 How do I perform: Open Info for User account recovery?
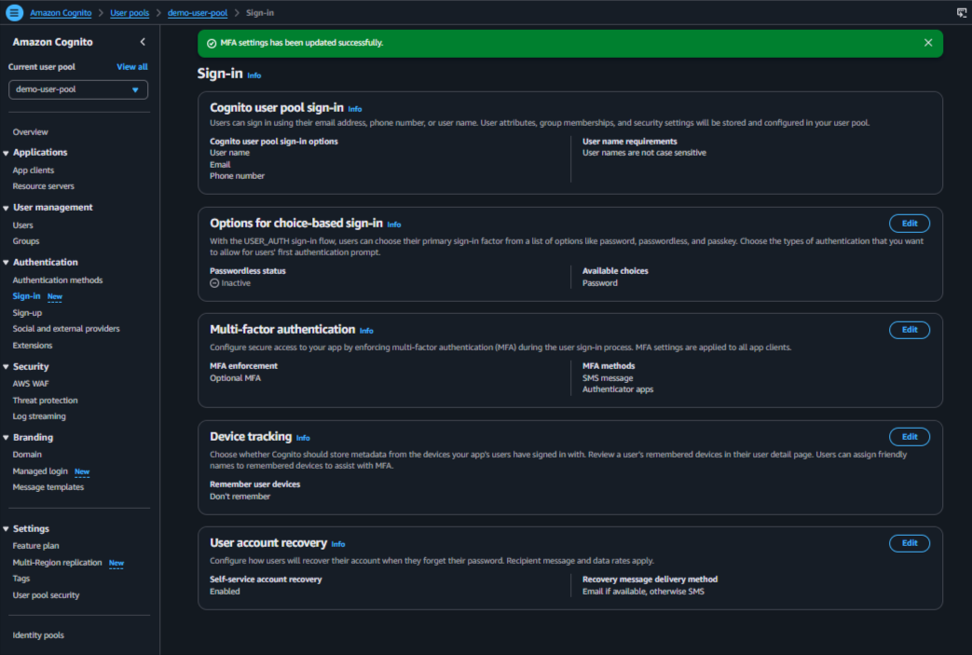338,544
